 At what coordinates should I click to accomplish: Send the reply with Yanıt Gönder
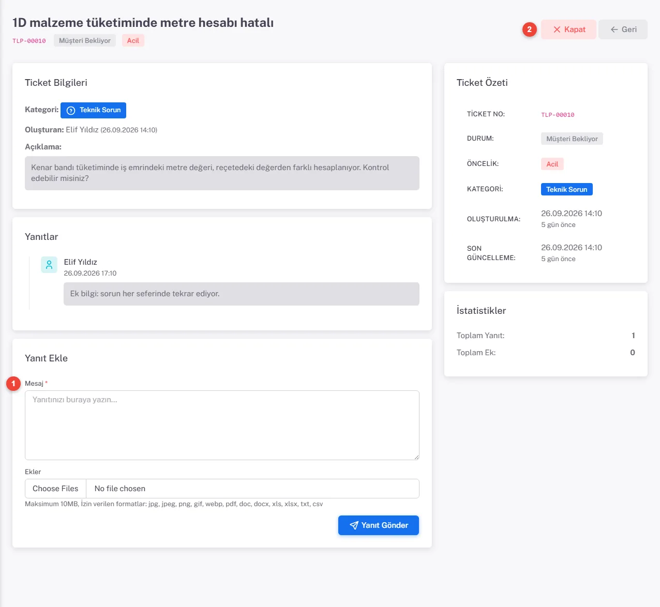(379, 525)
